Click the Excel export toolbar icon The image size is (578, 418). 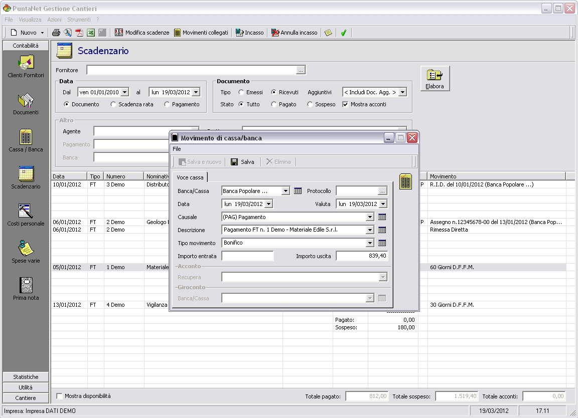[91, 33]
